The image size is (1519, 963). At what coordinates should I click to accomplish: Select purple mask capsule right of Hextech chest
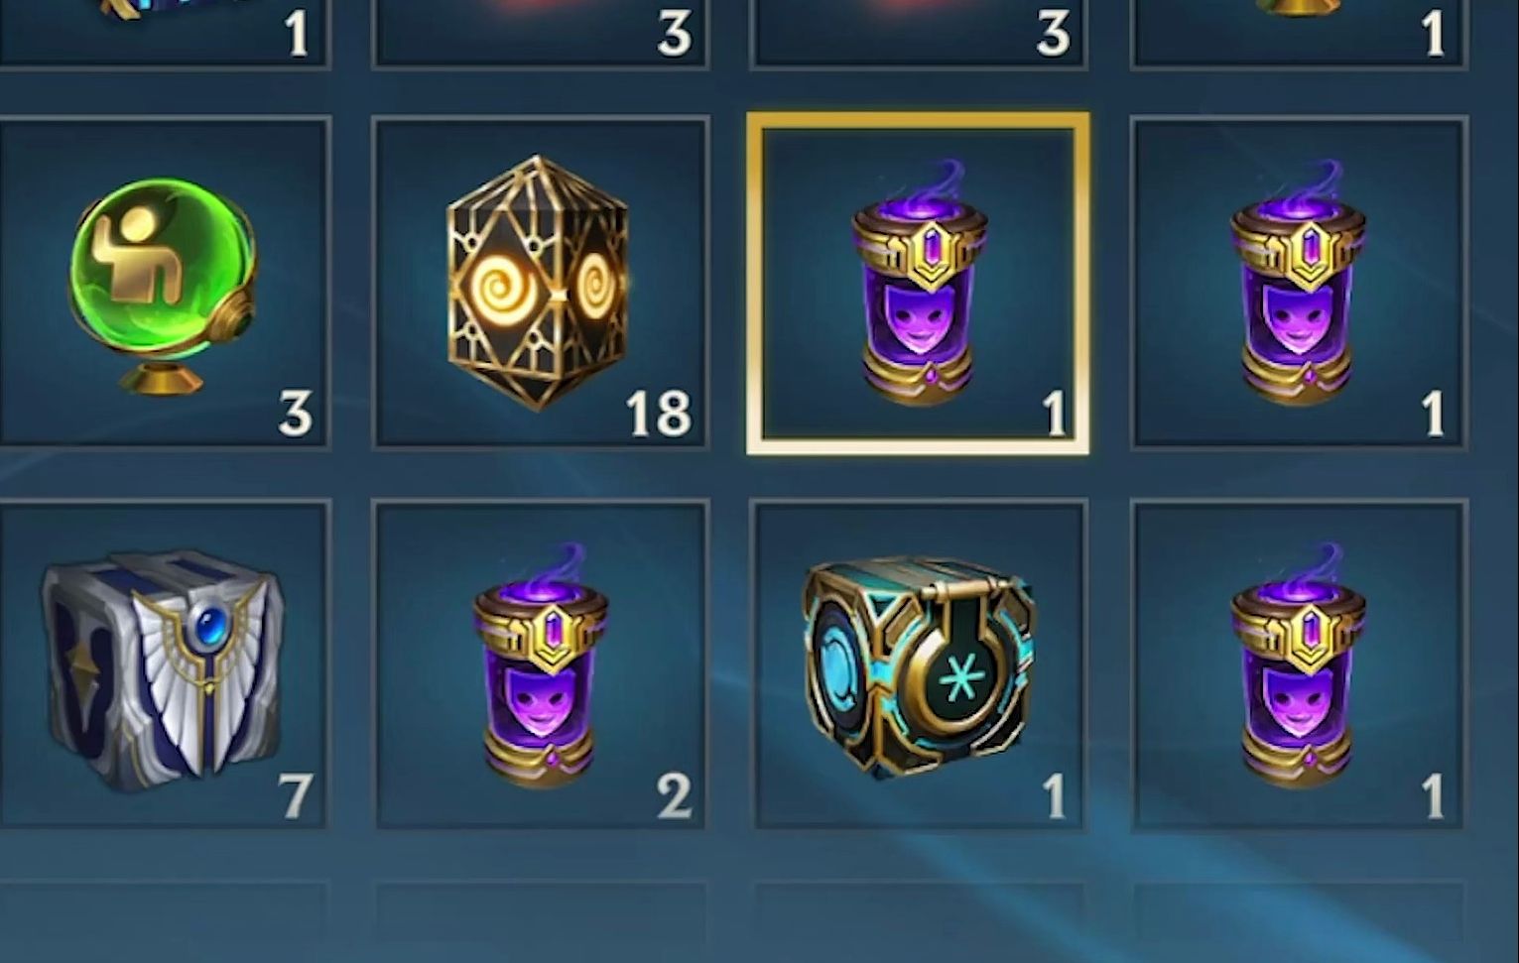[x=1298, y=664]
